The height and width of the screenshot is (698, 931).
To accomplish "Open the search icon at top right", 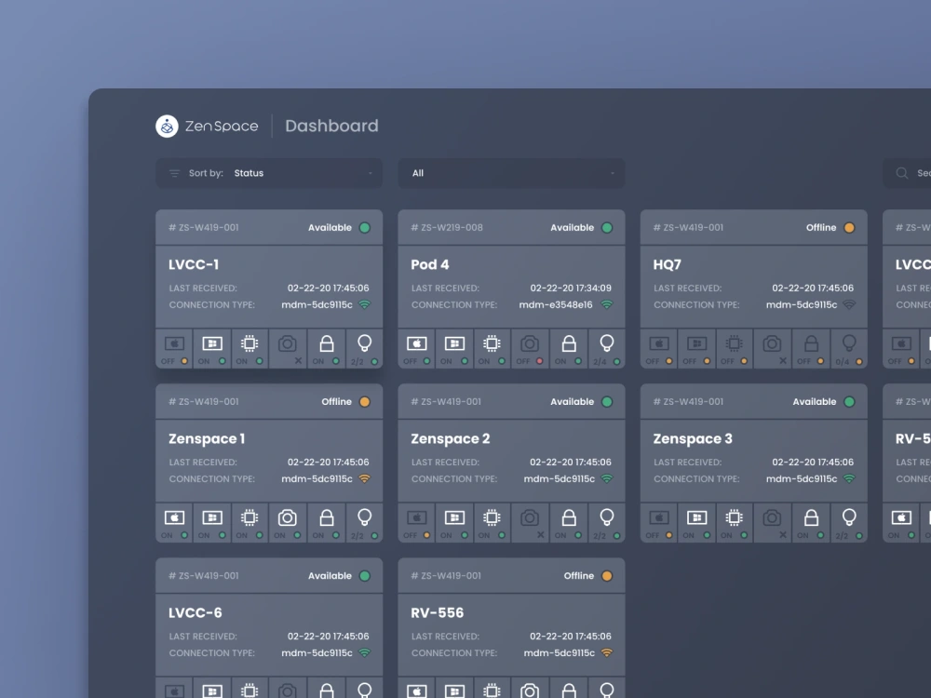I will 901,173.
